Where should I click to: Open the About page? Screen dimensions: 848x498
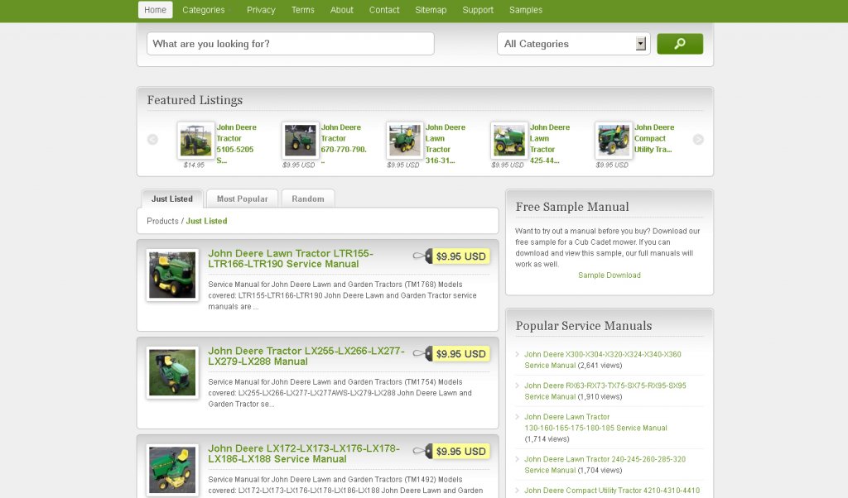(x=342, y=10)
